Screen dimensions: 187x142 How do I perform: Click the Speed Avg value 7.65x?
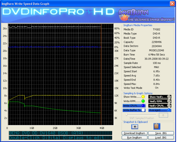point(157,76)
